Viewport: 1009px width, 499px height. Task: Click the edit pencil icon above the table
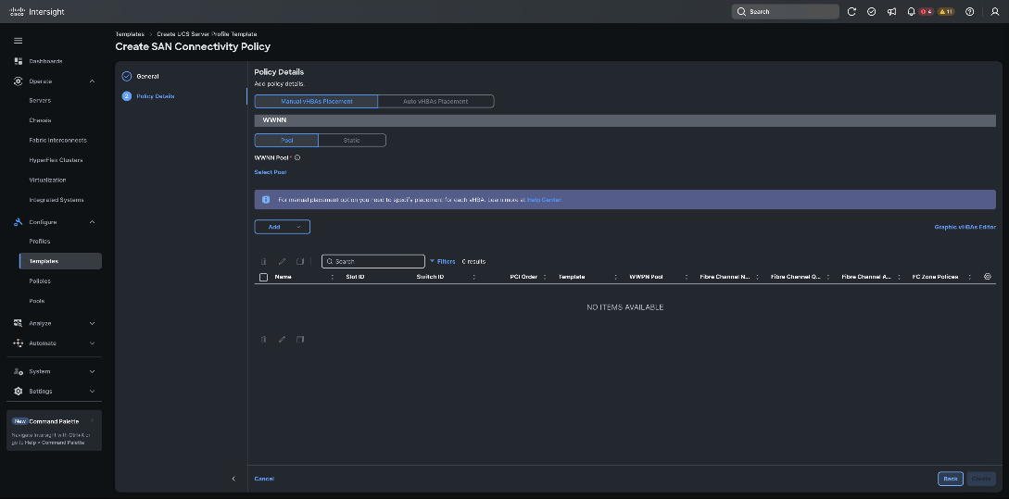(282, 262)
